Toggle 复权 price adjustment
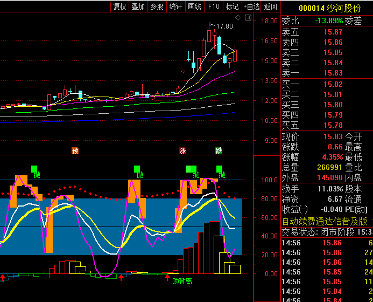Screen dimensions: 373x302 119,6
